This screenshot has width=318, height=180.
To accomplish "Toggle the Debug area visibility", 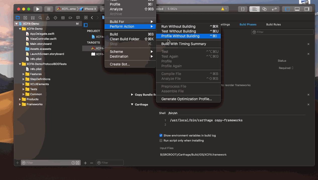I will click(x=297, y=9).
